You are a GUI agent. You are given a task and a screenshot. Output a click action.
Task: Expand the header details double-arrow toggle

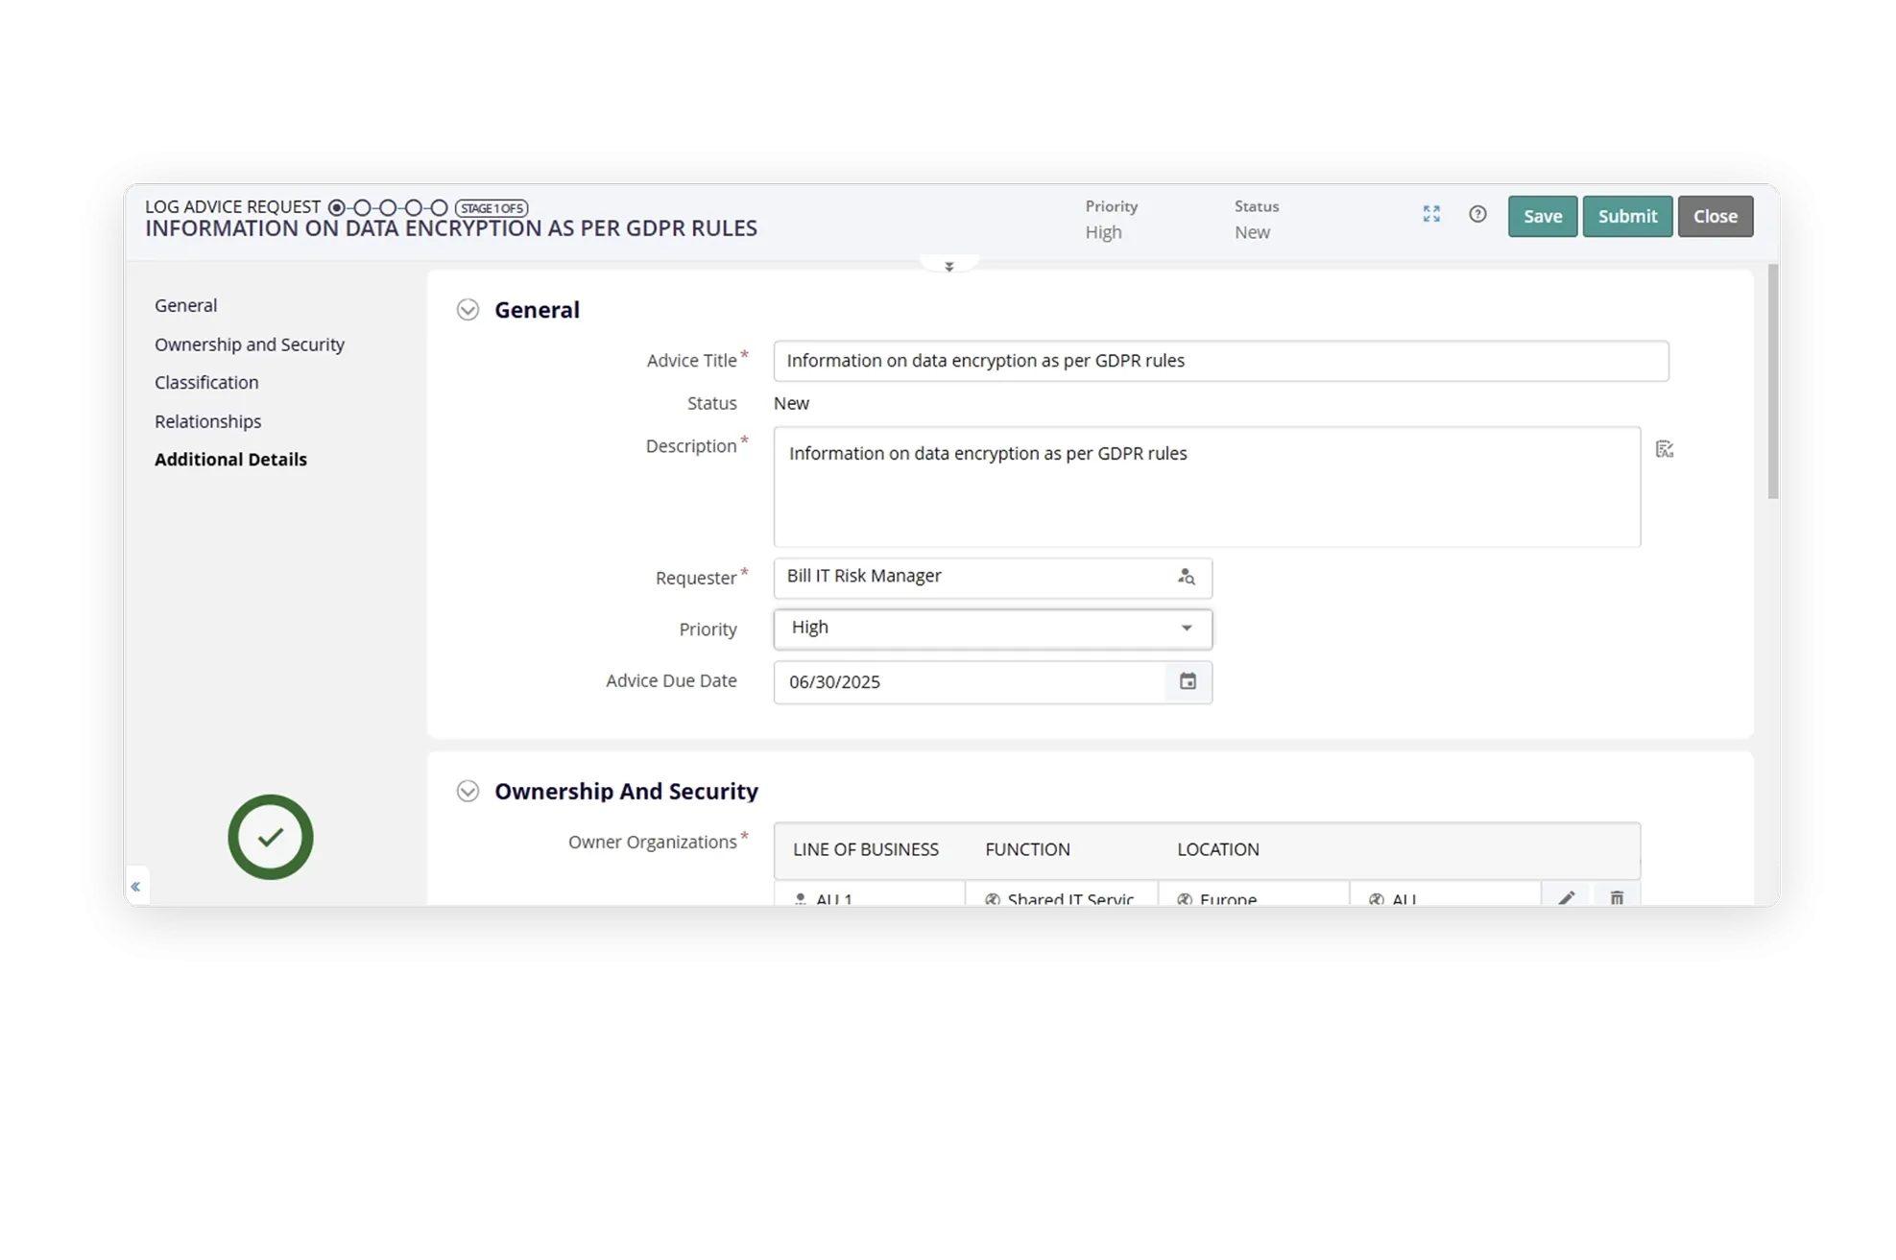pos(948,267)
